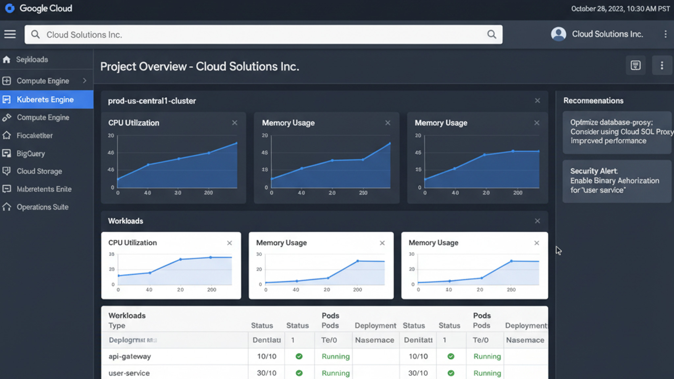Expand the Compute Engine submenu chevron
The height and width of the screenshot is (379, 674).
[x=85, y=81]
